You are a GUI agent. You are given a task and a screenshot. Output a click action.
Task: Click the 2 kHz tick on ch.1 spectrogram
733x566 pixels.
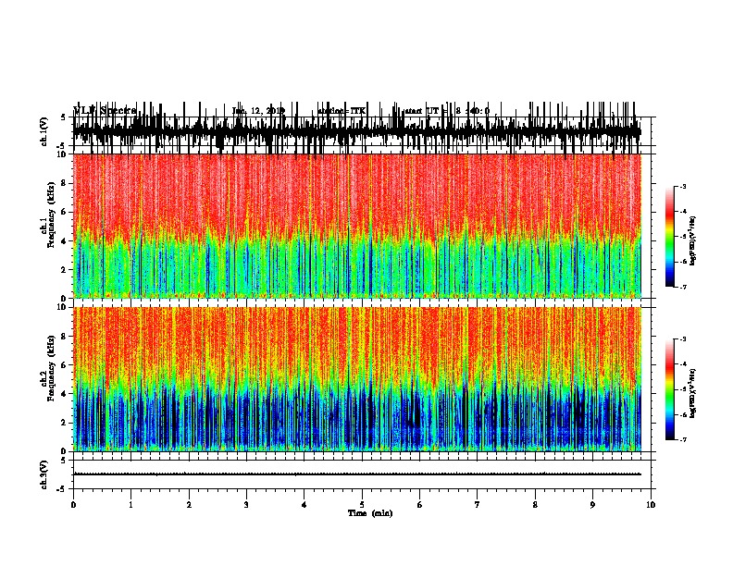tap(65, 270)
